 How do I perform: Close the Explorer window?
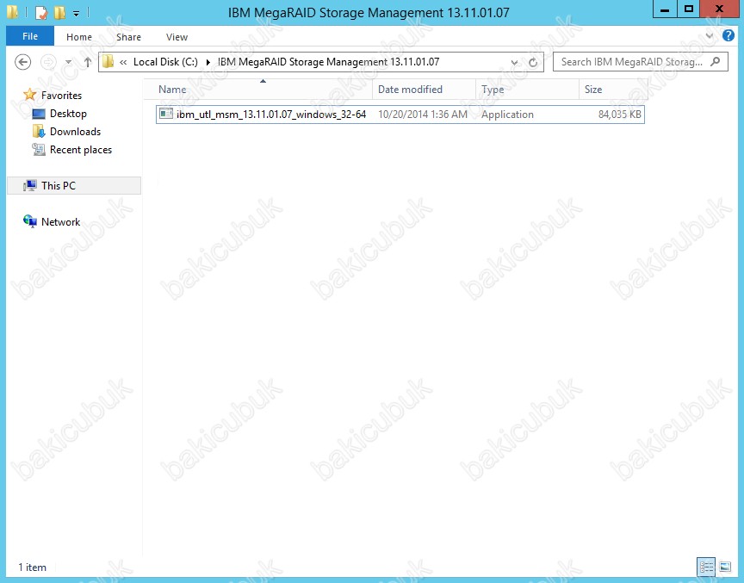click(x=719, y=9)
